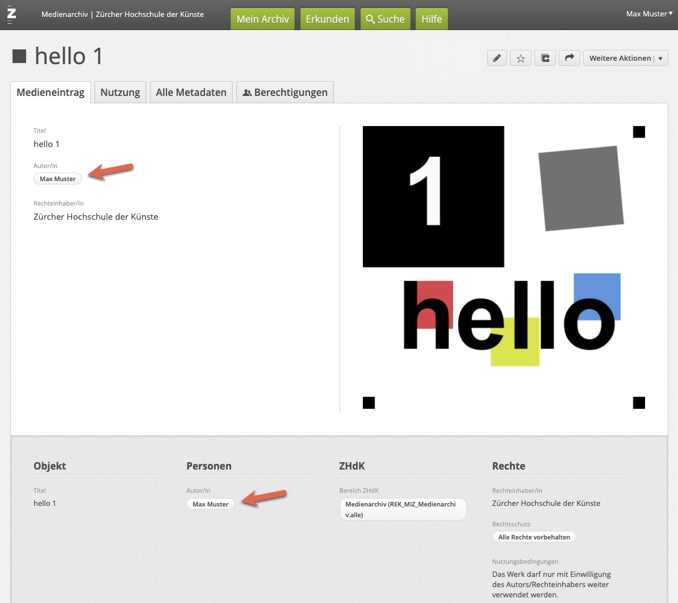The height and width of the screenshot is (603, 678).
Task: Open the Hilfe menu
Action: coord(432,19)
